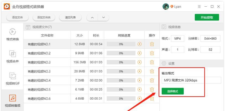Click the 清空列表 button
Screen dimensions: 225x111
[70, 17]
